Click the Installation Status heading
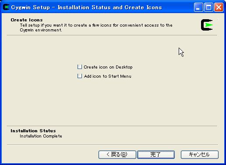The image size is (226, 165). pyautogui.click(x=33, y=131)
